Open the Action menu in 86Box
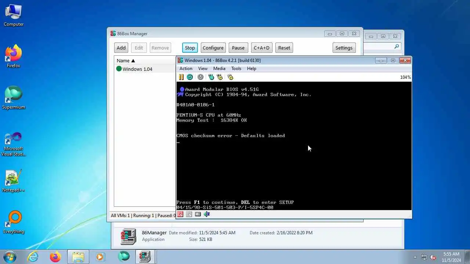The height and width of the screenshot is (264, 470). coord(186,69)
